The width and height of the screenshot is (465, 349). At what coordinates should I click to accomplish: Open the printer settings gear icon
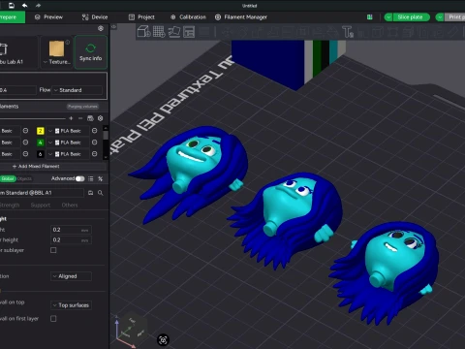coord(101,28)
